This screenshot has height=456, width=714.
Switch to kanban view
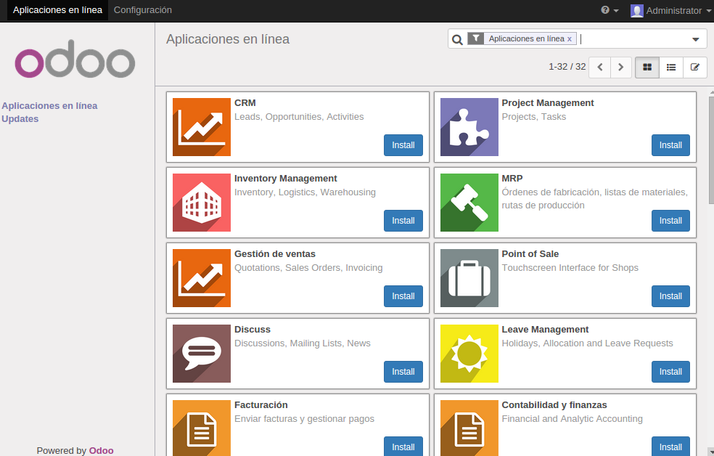pyautogui.click(x=647, y=67)
